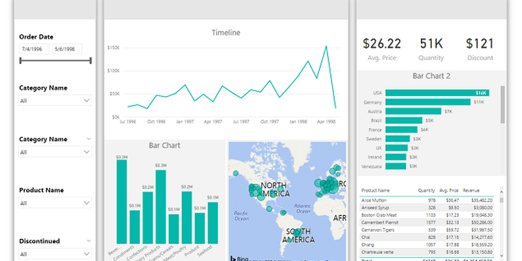Click the Bar Chart 2 vertical scrollbar
The height and width of the screenshot is (261, 522).
[x=501, y=104]
